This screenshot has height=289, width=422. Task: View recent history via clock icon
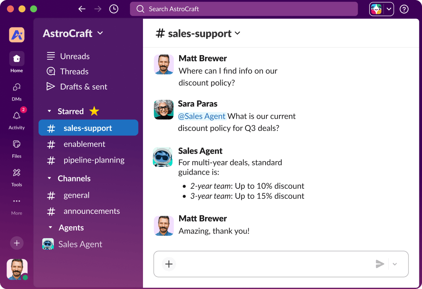tap(113, 8)
